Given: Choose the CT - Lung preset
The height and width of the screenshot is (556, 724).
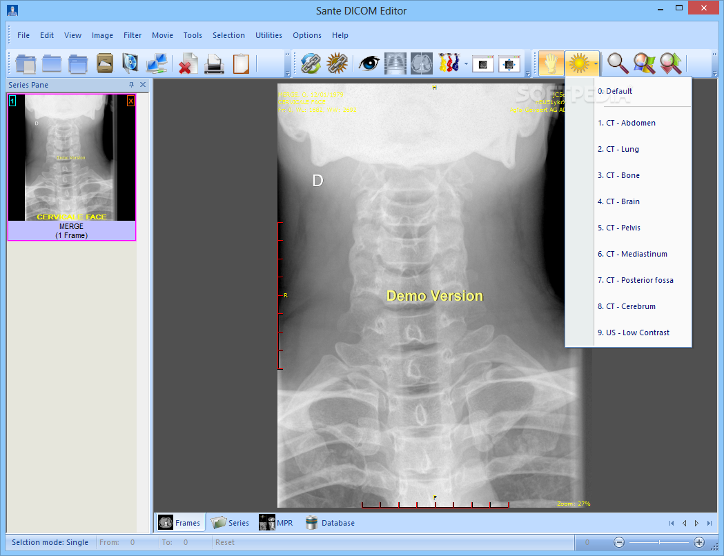Looking at the screenshot, I should [x=629, y=149].
